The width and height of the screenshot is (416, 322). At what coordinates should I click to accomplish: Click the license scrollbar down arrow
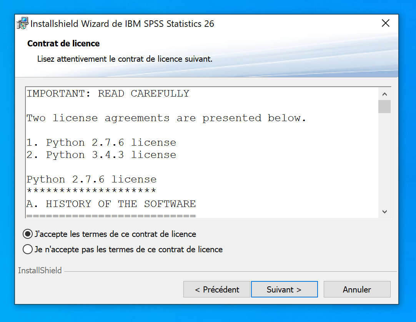384,211
